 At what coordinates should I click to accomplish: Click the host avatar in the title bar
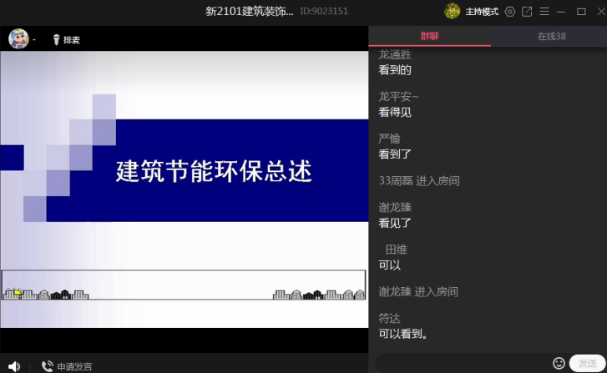[x=452, y=11]
